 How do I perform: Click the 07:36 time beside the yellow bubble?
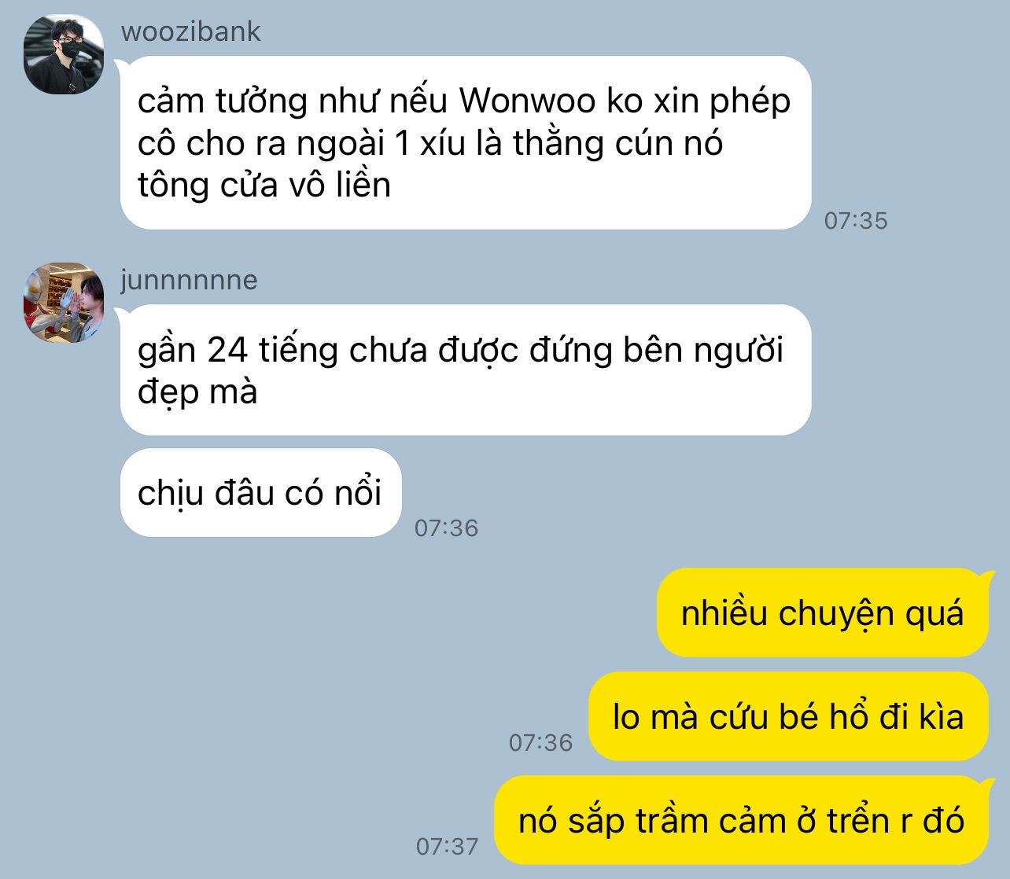540,742
